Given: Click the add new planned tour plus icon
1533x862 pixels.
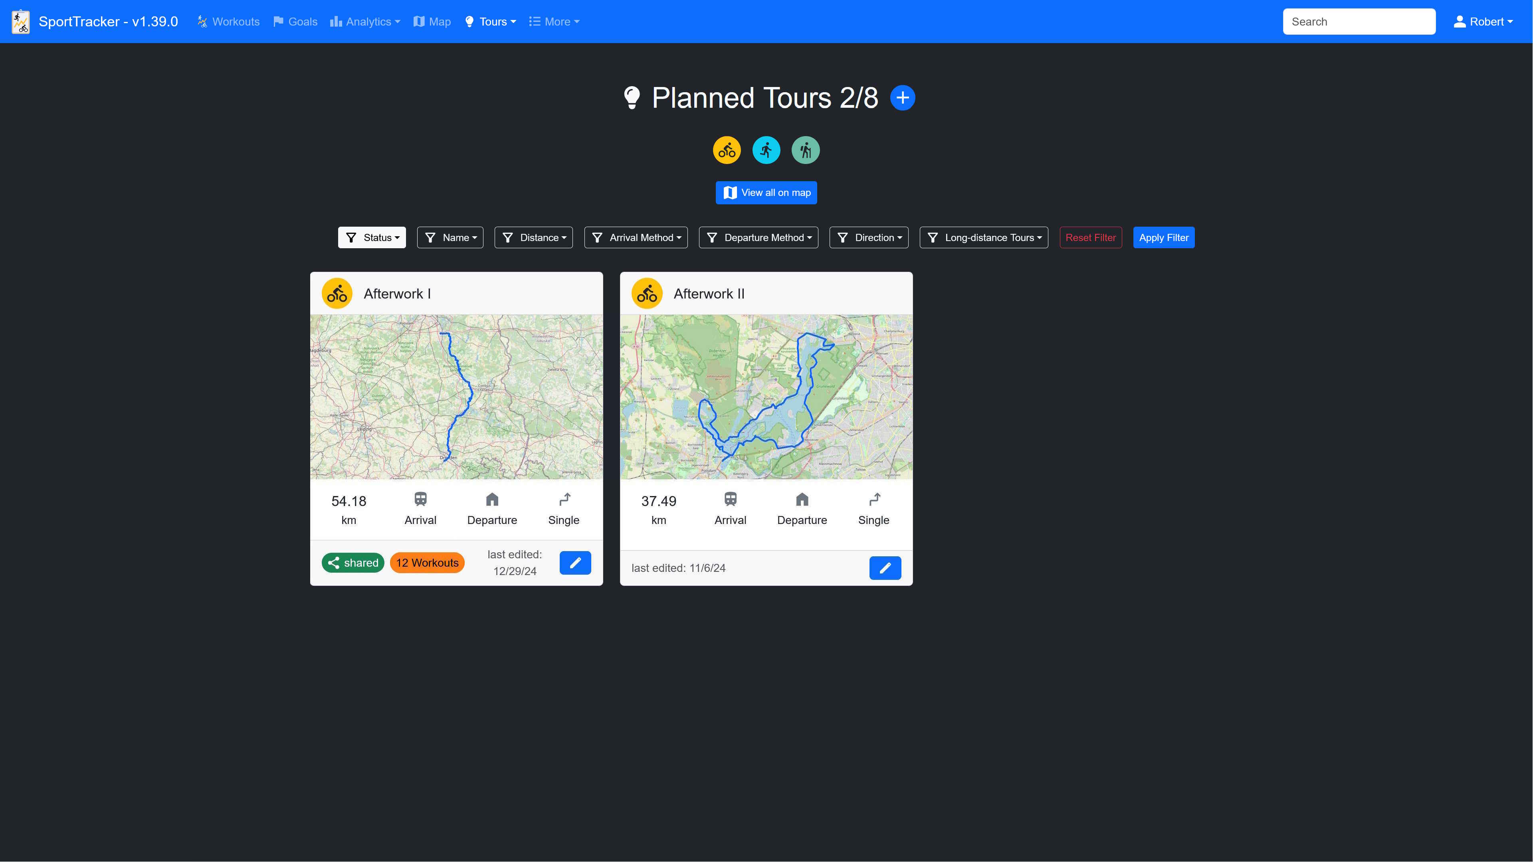Looking at the screenshot, I should tap(902, 97).
